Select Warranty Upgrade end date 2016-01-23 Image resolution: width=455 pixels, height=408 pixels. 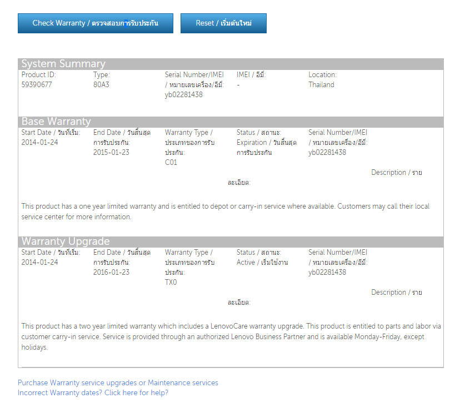pyautogui.click(x=111, y=273)
